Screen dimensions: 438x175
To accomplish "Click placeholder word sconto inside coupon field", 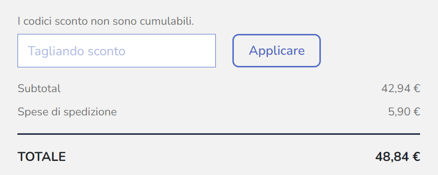I will click(x=106, y=51).
